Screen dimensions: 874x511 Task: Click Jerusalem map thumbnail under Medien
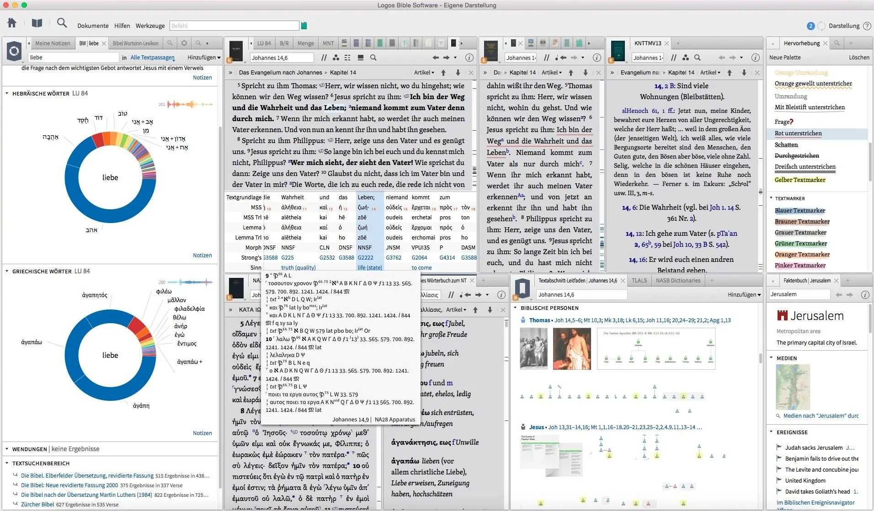click(x=793, y=387)
